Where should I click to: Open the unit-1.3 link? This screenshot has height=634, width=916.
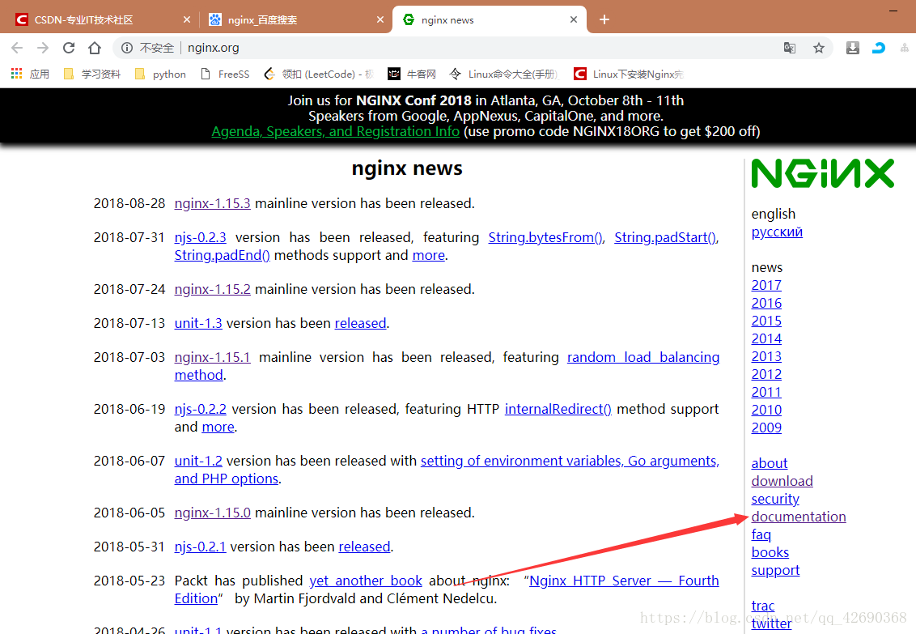pyautogui.click(x=198, y=323)
